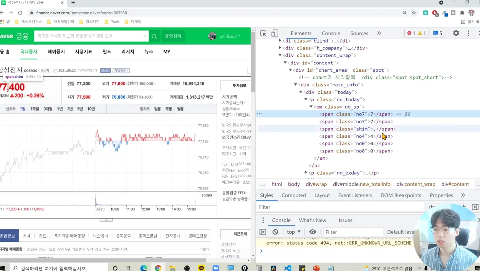Open the console drawer kebab menu
This screenshot has width=480, height=271.
coord(263,220)
